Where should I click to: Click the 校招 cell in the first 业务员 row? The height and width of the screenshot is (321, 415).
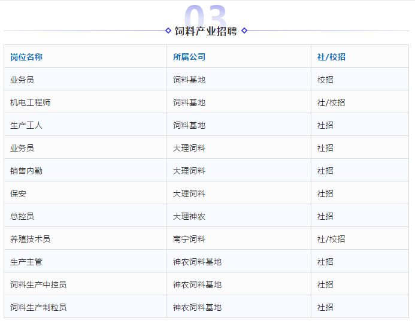coord(325,80)
